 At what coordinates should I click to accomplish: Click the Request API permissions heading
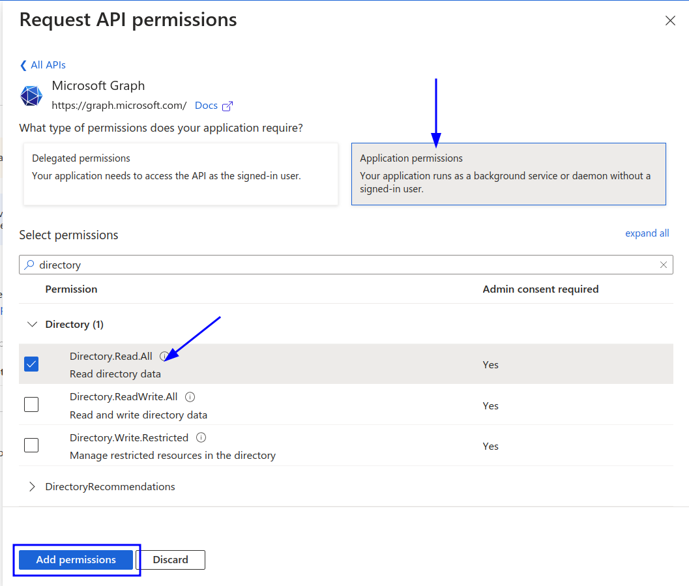(128, 20)
